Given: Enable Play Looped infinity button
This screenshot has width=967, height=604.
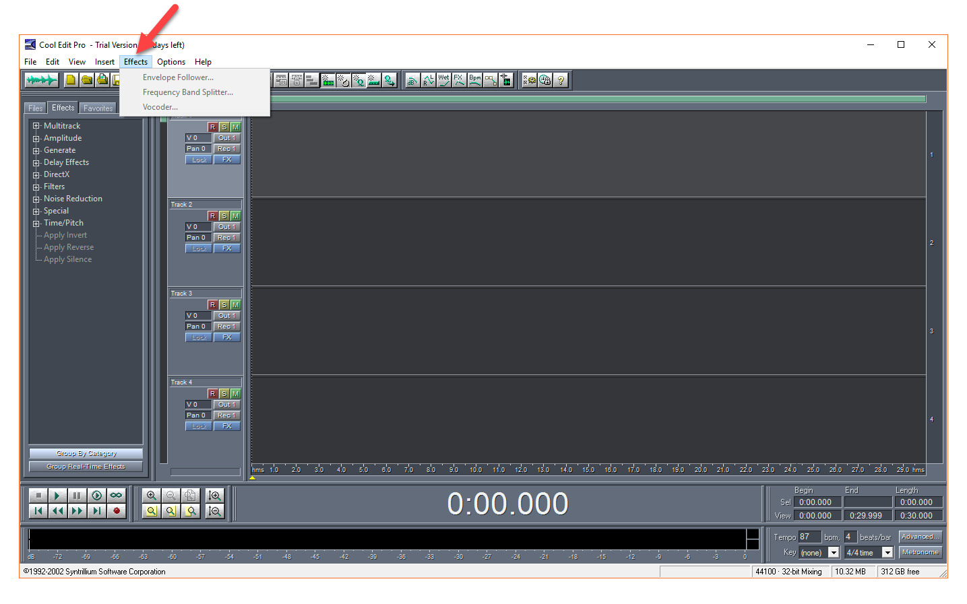Looking at the screenshot, I should click(x=116, y=496).
